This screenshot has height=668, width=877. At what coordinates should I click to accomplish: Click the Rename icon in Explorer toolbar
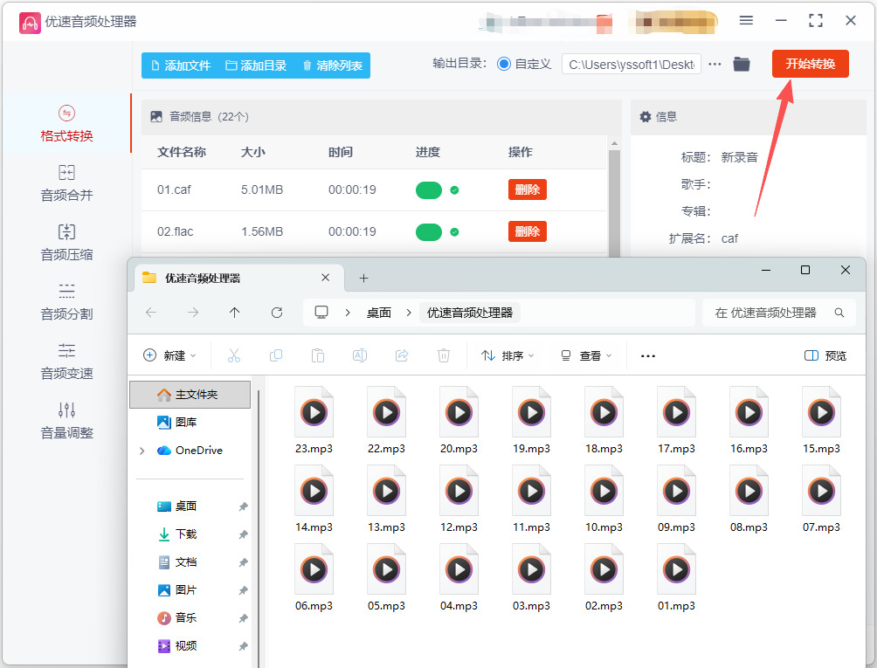click(x=360, y=355)
